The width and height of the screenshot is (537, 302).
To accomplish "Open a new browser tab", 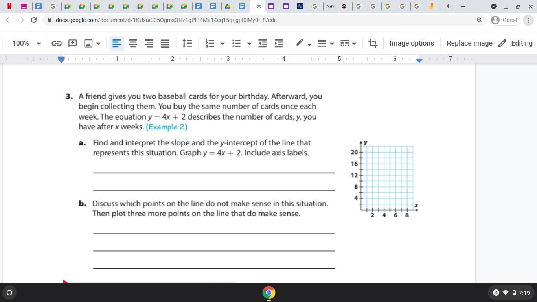I will pyautogui.click(x=463, y=6).
